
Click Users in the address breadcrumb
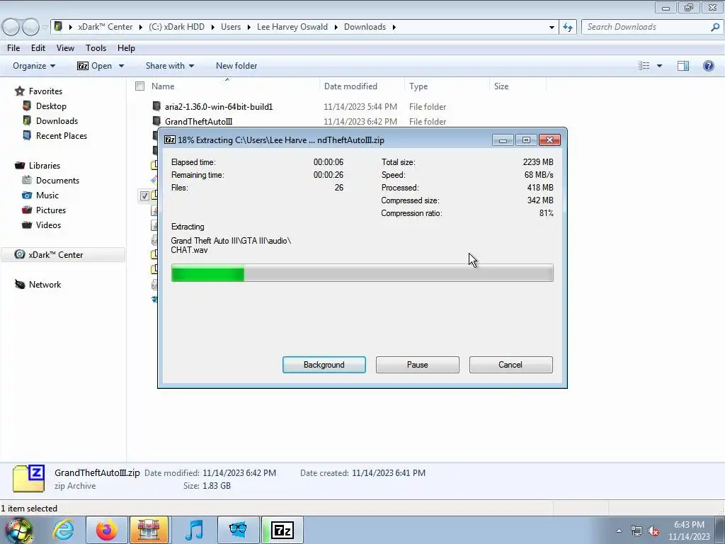231,27
